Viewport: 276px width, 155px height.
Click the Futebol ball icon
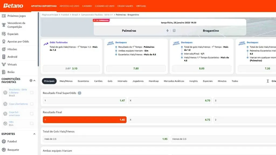[x=4, y=142]
